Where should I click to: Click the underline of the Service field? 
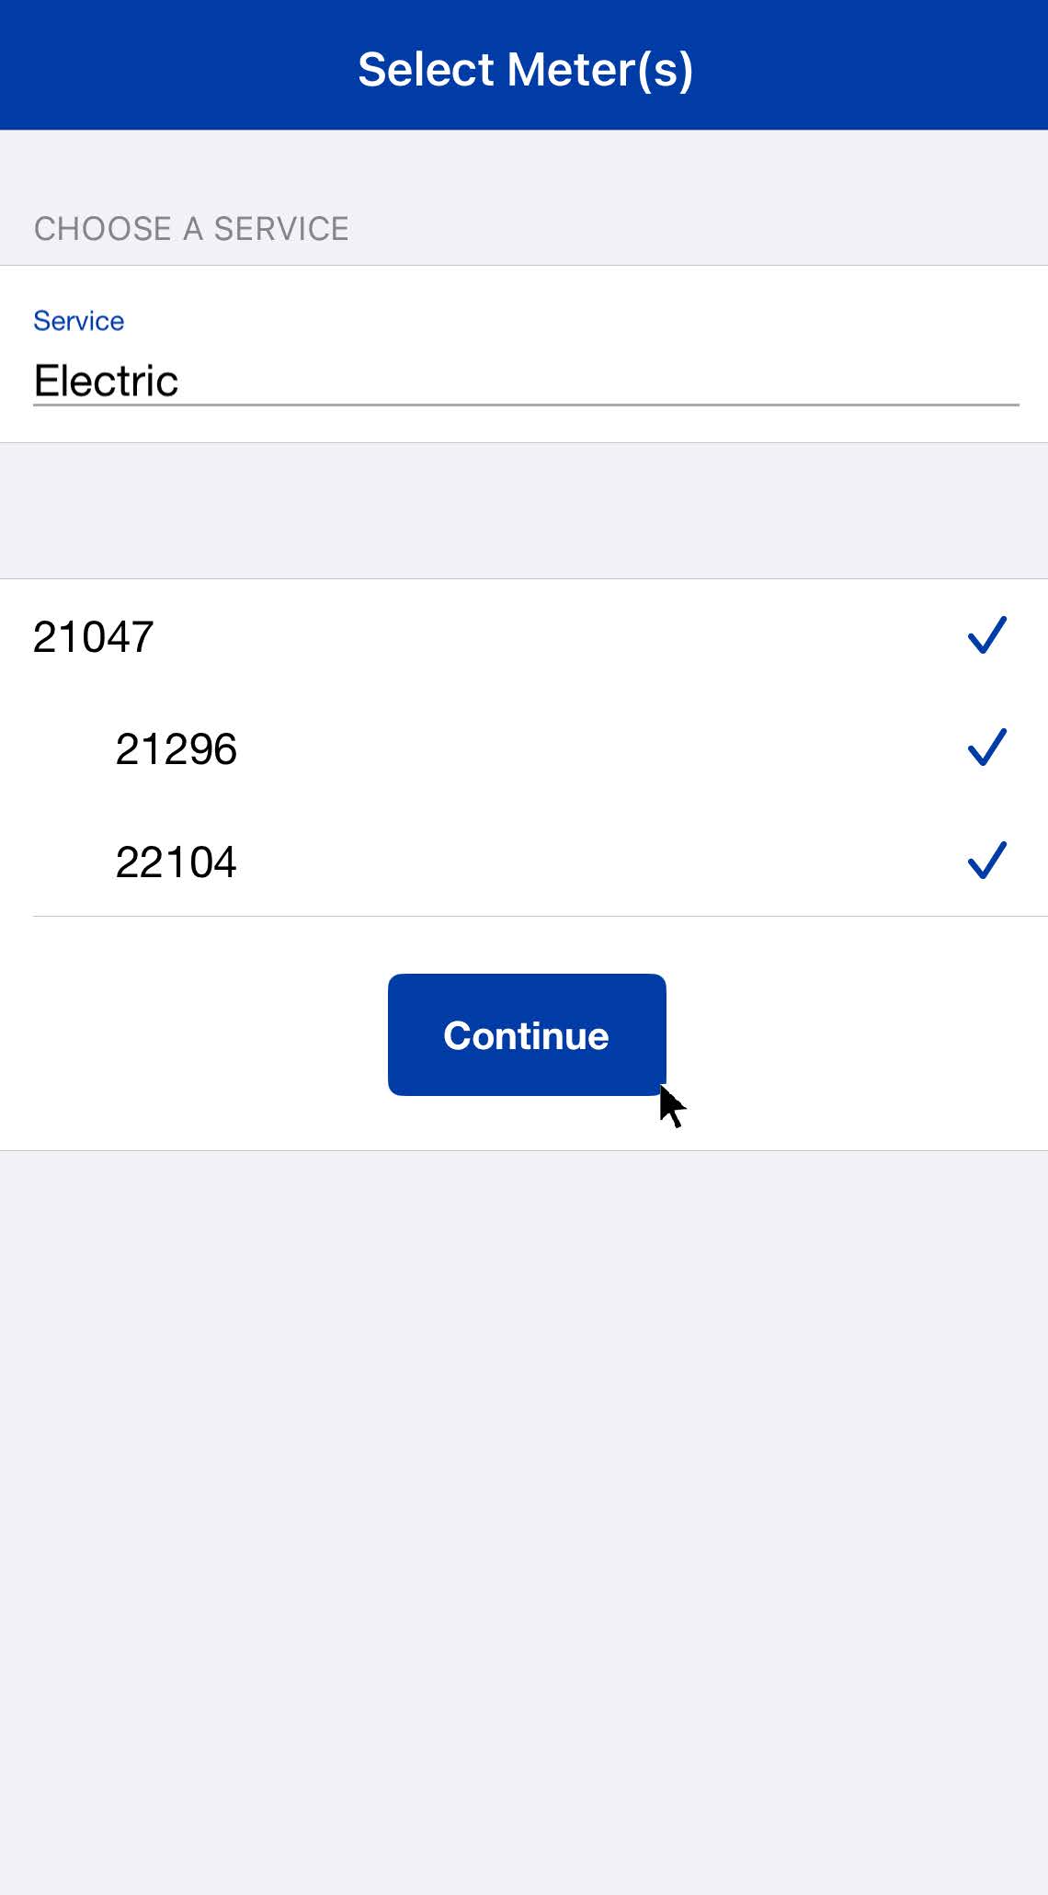[x=526, y=405]
